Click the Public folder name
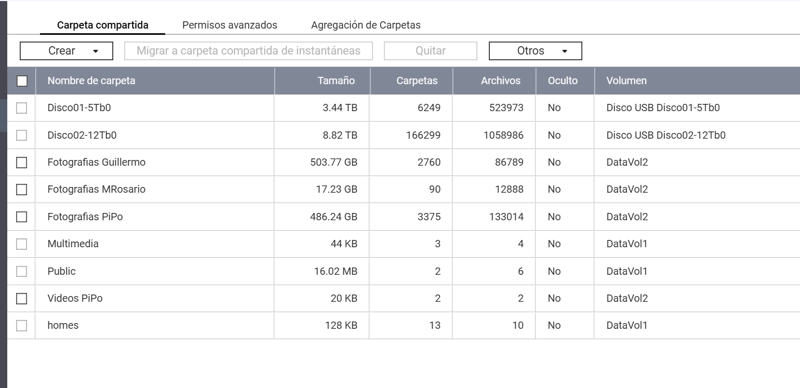The height and width of the screenshot is (388, 800). (x=61, y=271)
